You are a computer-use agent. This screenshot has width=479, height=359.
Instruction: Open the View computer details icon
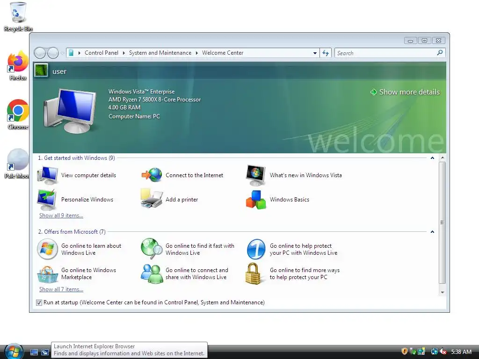click(x=47, y=175)
